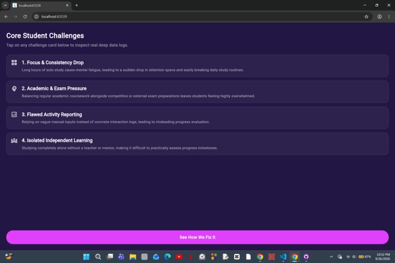The width and height of the screenshot is (395, 263).
Task: Open the volume tray icon
Action: coord(354,257)
